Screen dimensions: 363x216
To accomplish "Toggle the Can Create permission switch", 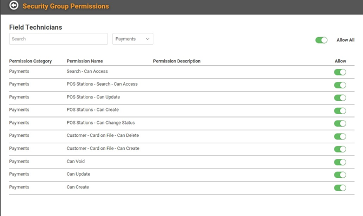I will [x=340, y=188].
